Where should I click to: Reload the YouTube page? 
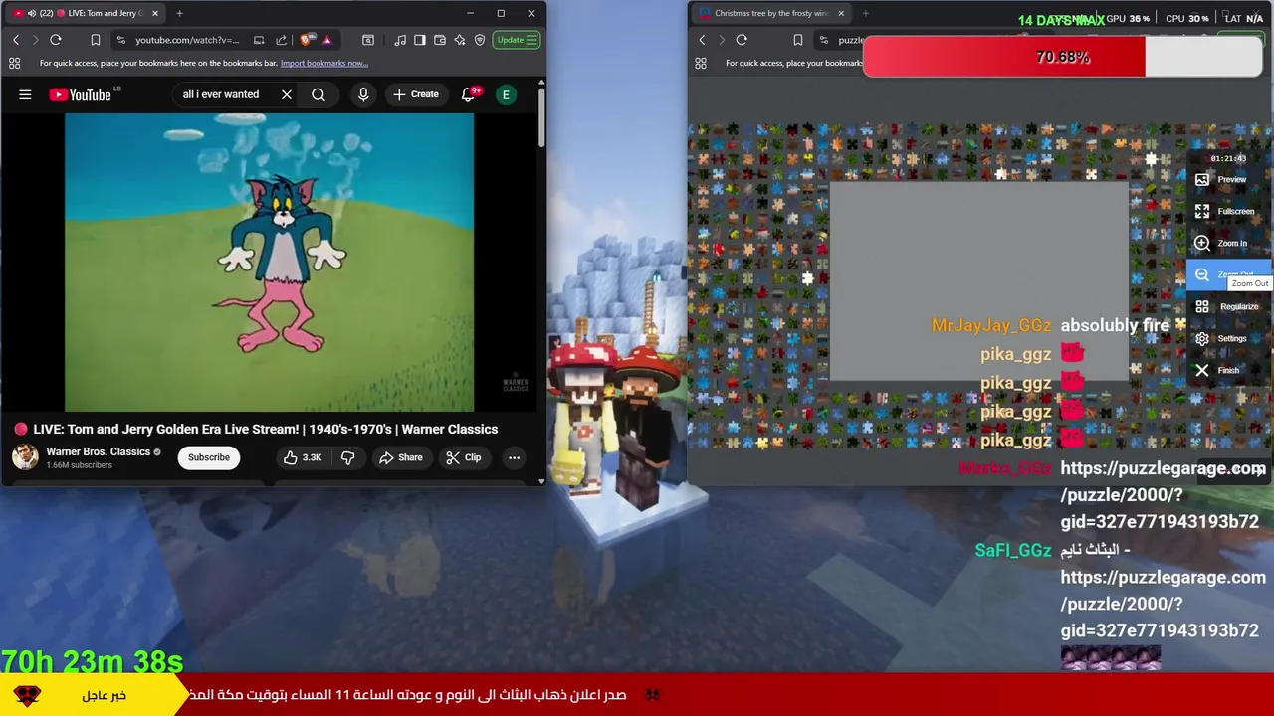tap(56, 40)
